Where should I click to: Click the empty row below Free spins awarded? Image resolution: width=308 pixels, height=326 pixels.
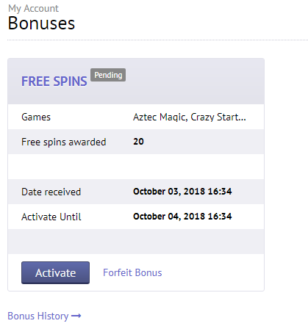tap(136, 167)
